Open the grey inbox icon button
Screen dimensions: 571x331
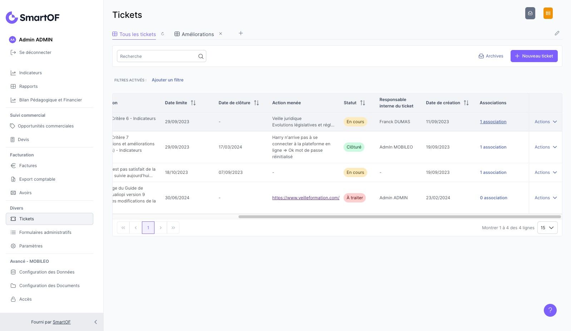point(530,13)
